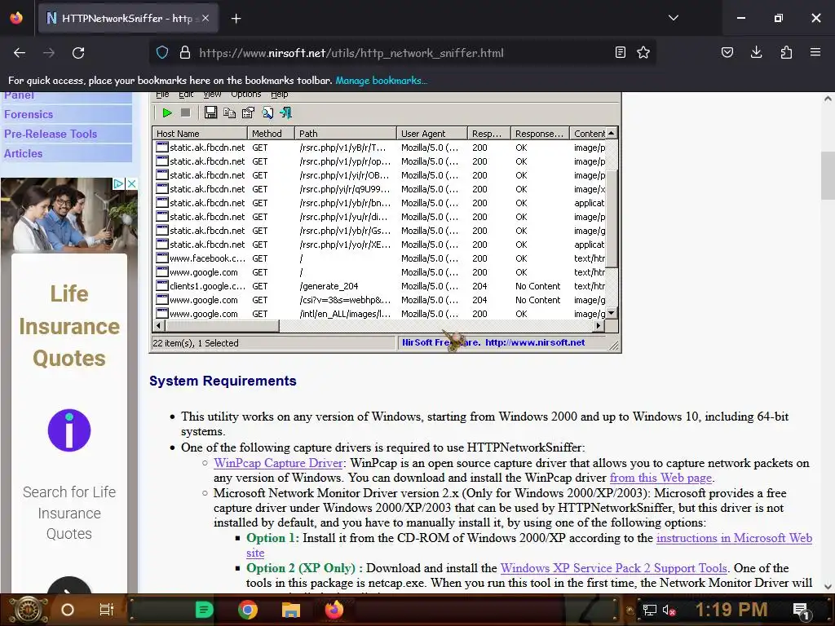Open Windows XP Service Pack 2 Support Tools
This screenshot has height=626, width=835.
(613, 568)
